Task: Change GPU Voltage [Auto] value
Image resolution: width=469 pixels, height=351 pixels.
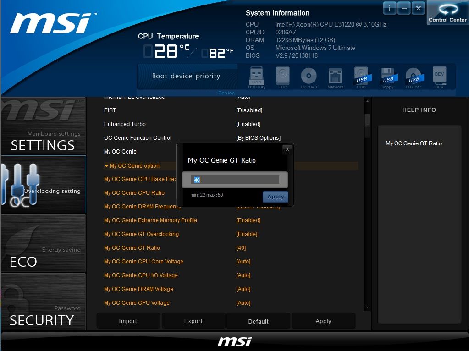Action: pos(243,303)
